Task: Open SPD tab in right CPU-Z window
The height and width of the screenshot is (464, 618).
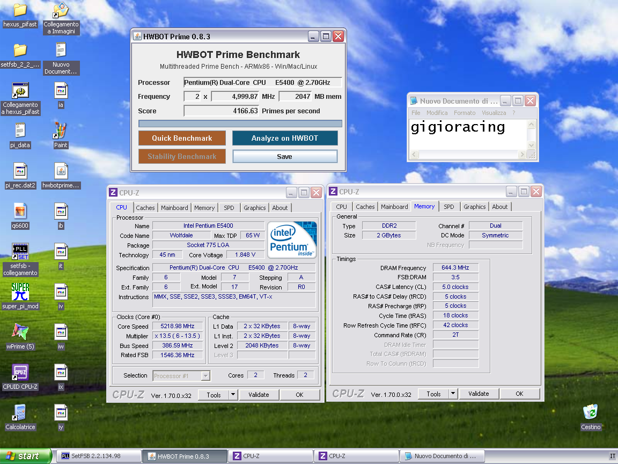Action: coord(448,207)
